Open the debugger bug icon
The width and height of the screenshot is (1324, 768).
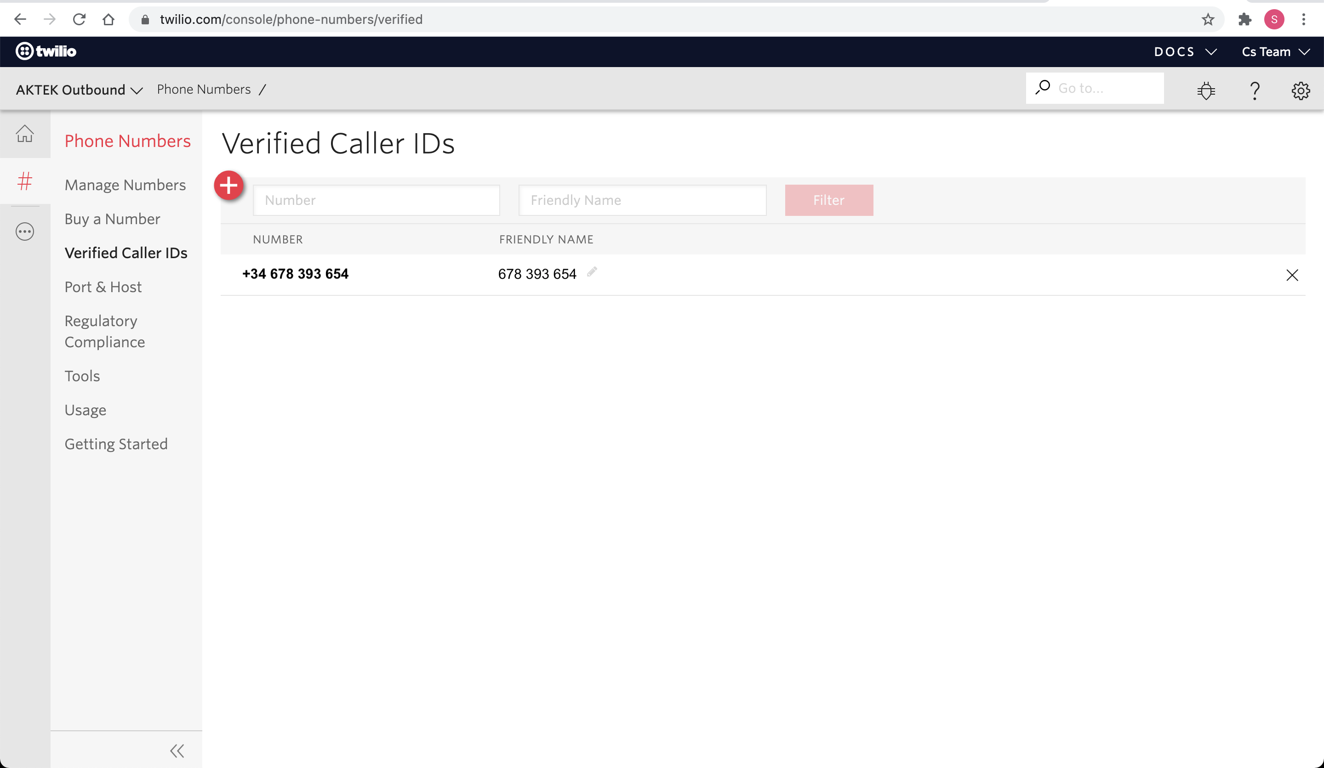pos(1206,90)
